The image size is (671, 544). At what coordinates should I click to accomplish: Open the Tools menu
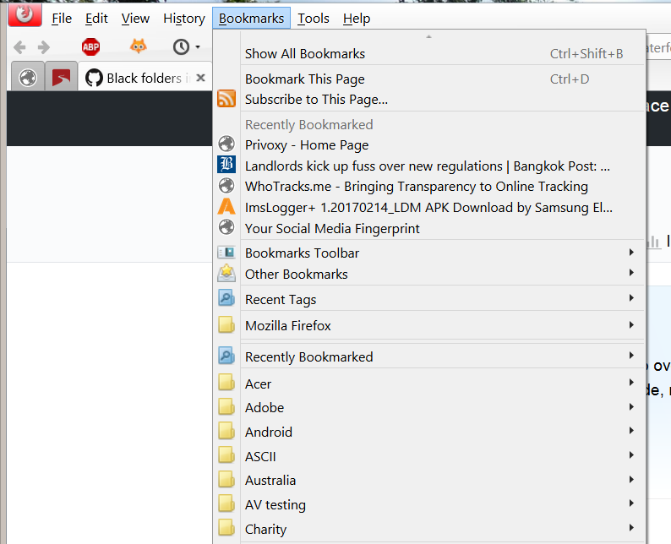[314, 19]
